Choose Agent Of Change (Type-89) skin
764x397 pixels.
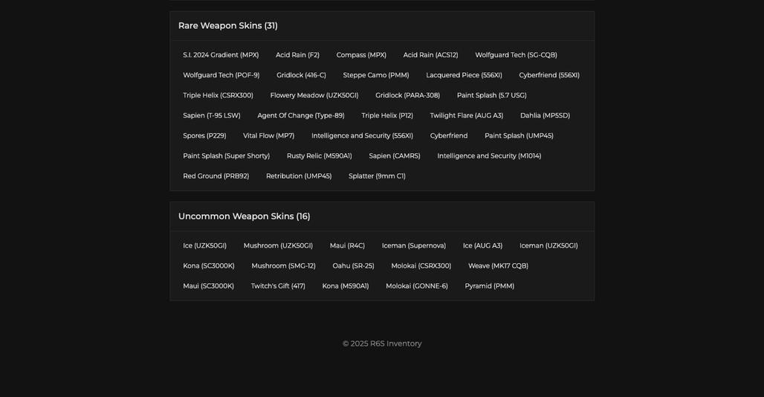(x=301, y=115)
